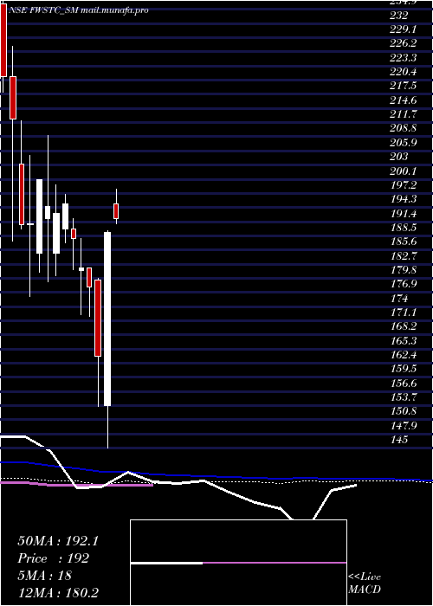
Task: Click the 211.7 price axis label
Action: 403,114
